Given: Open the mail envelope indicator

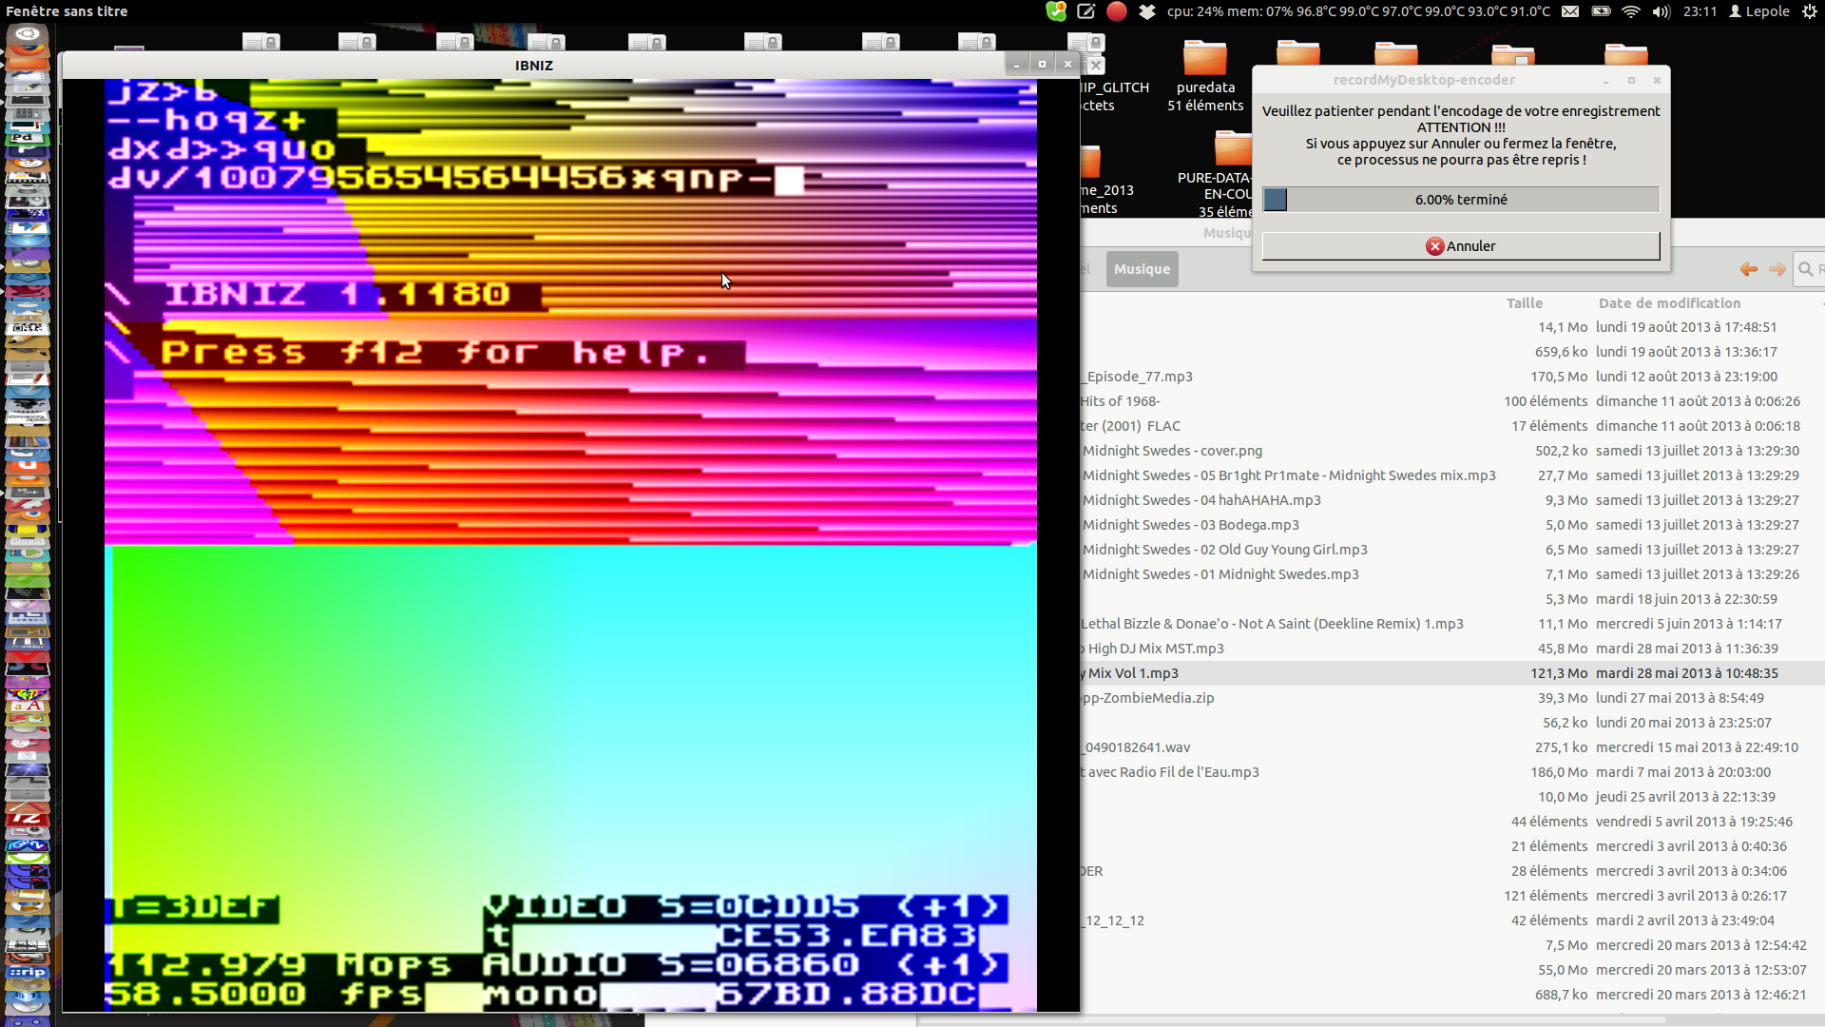Looking at the screenshot, I should pos(1570,11).
